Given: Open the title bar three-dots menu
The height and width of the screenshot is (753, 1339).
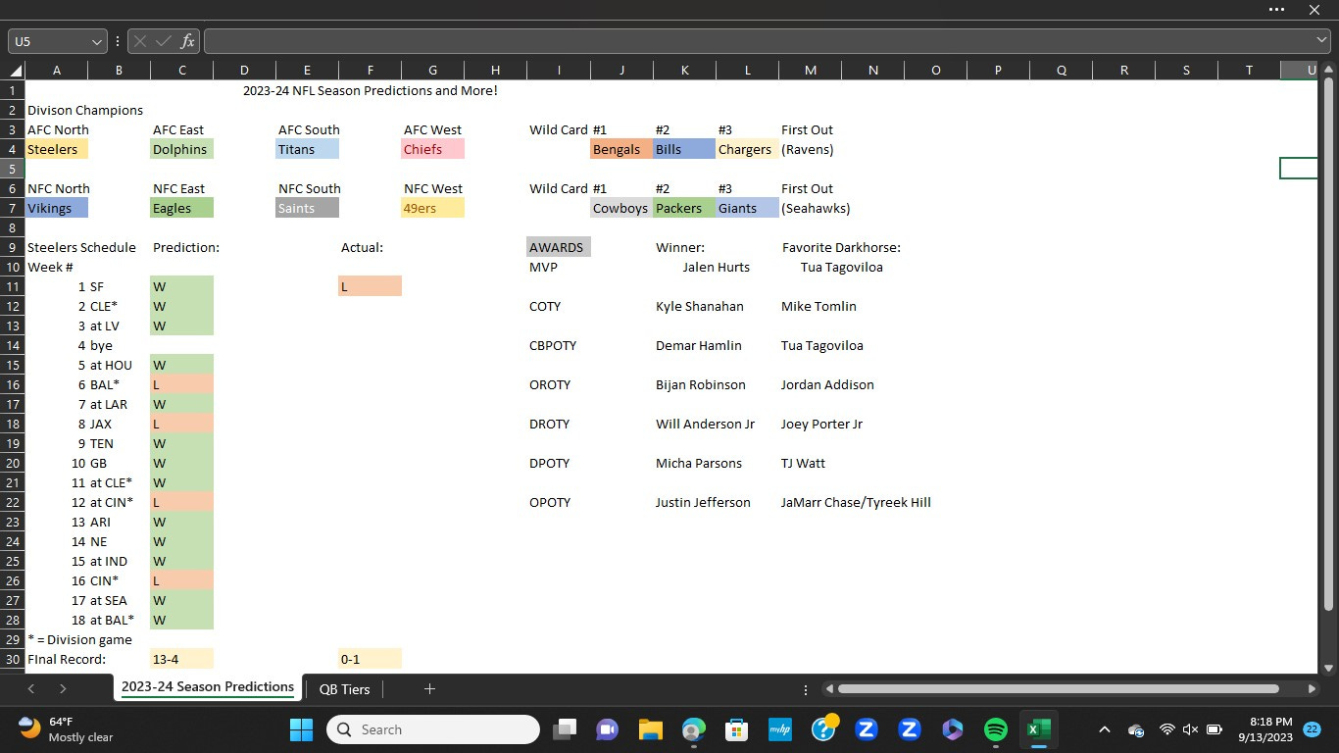Looking at the screenshot, I should coord(1275,9).
